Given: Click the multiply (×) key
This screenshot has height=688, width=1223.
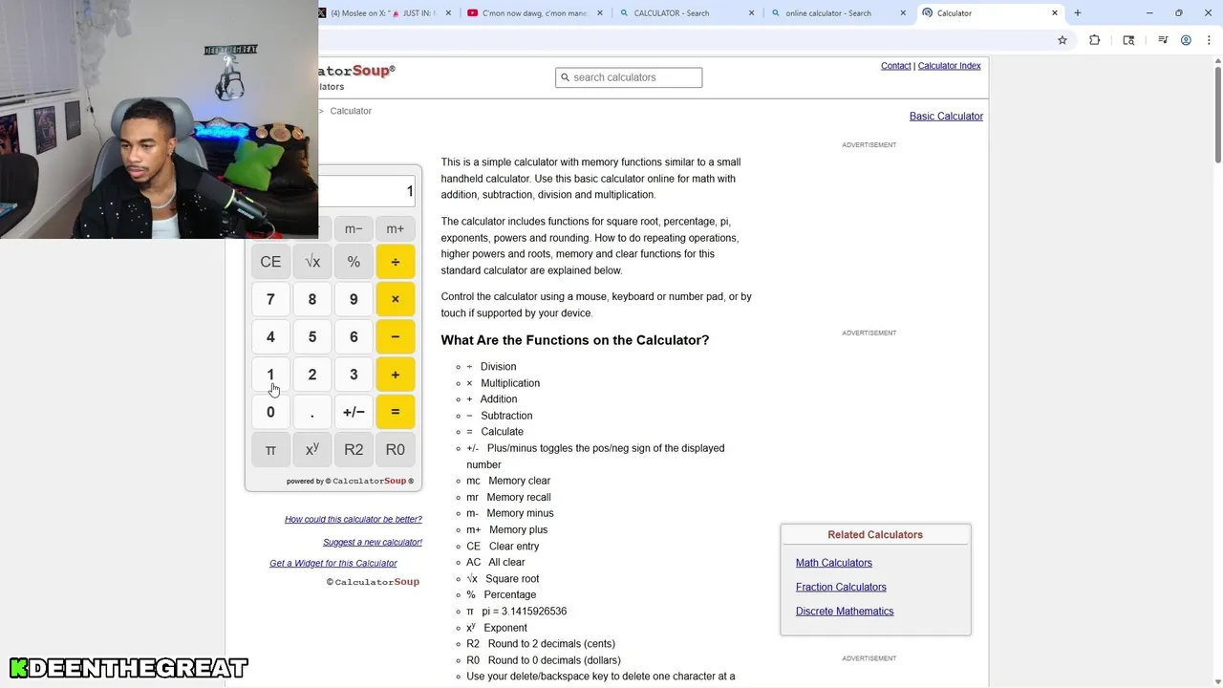Looking at the screenshot, I should (395, 299).
